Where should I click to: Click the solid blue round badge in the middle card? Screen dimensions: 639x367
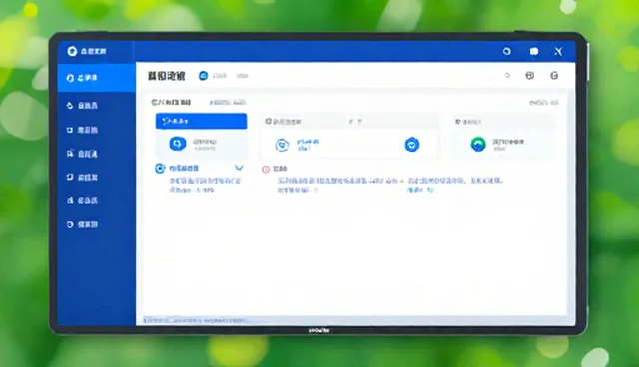(412, 144)
